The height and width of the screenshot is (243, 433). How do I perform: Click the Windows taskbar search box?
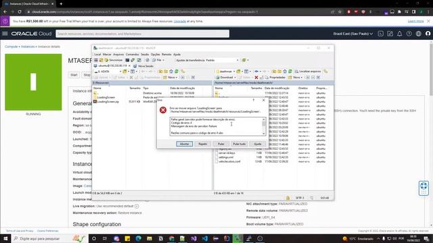click(49, 238)
